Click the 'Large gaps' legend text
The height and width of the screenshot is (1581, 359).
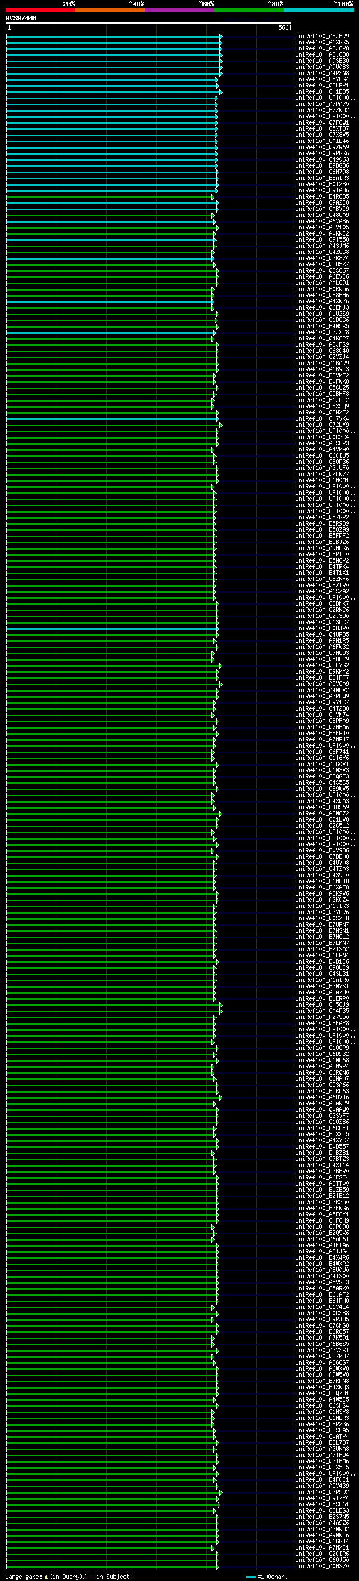[x=24, y=1576]
